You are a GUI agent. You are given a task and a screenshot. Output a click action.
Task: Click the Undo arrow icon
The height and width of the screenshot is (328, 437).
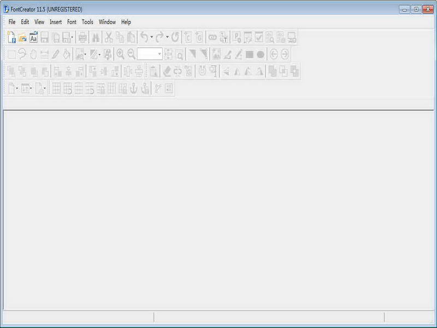click(x=144, y=37)
